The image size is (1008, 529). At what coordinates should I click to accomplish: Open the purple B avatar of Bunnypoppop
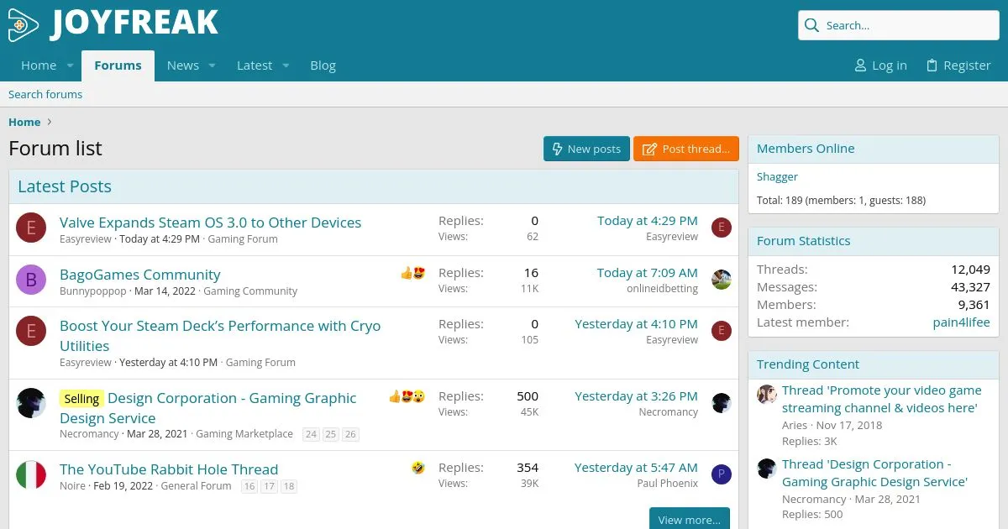tap(31, 280)
